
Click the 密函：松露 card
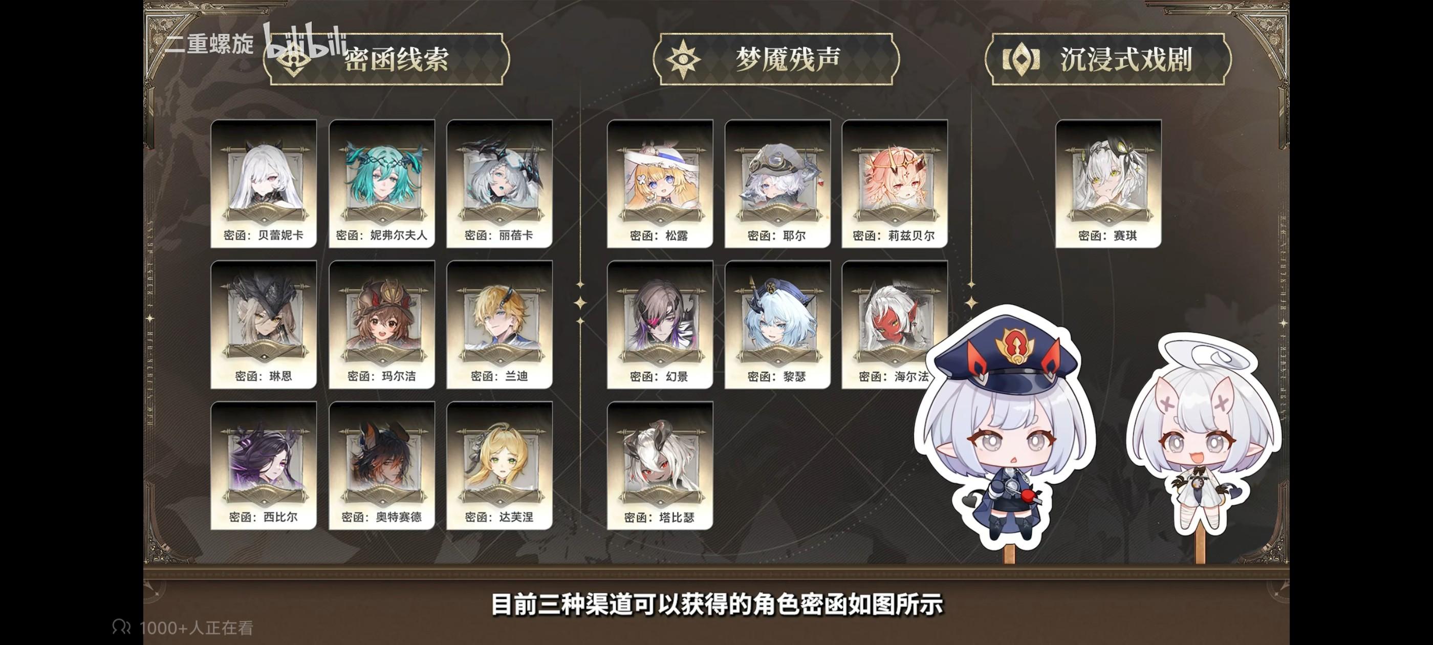pos(660,184)
